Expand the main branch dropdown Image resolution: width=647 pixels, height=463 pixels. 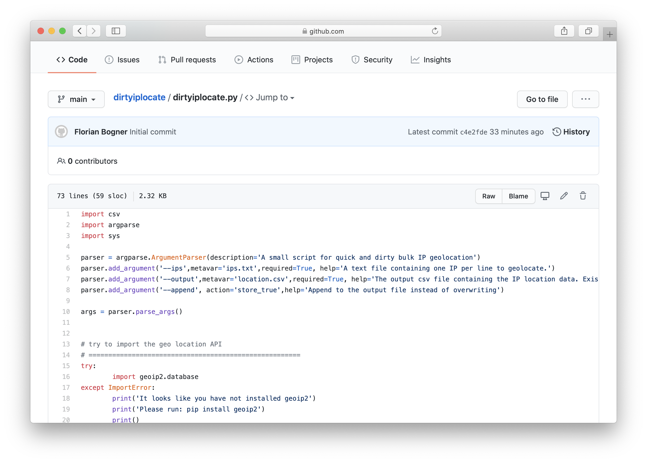pyautogui.click(x=76, y=99)
